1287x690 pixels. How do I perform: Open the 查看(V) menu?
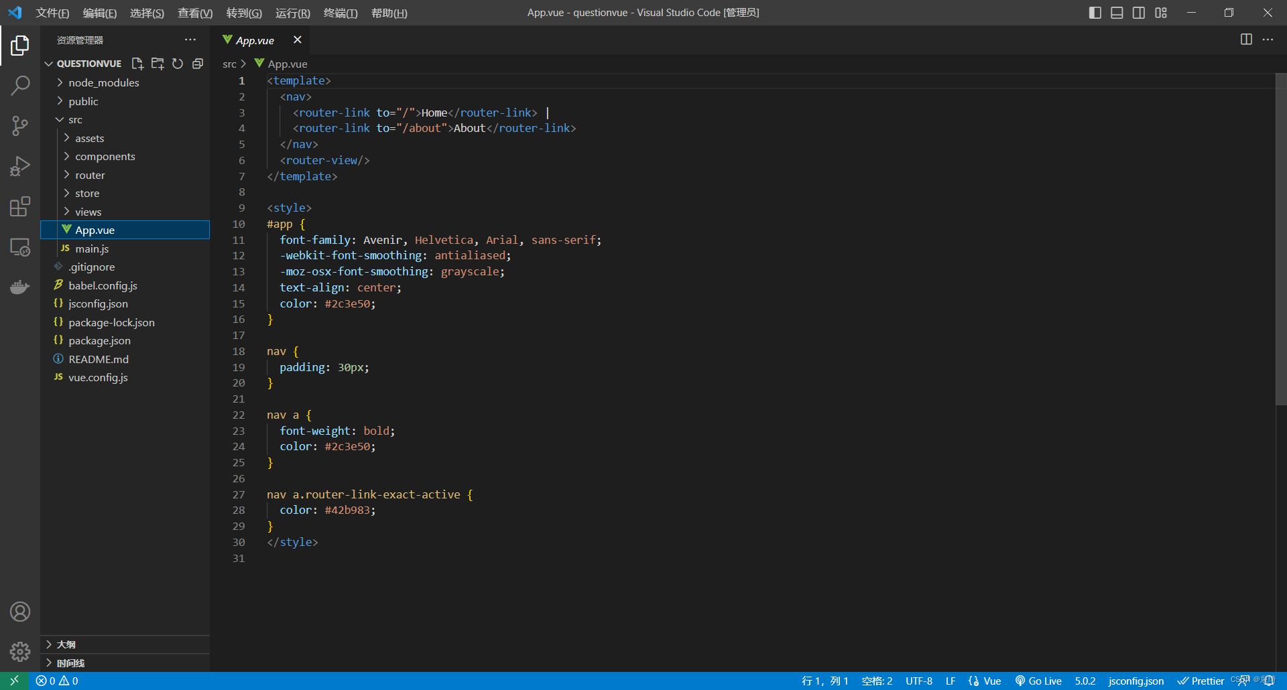pyautogui.click(x=195, y=13)
